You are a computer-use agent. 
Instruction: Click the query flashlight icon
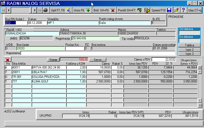point(69,10)
